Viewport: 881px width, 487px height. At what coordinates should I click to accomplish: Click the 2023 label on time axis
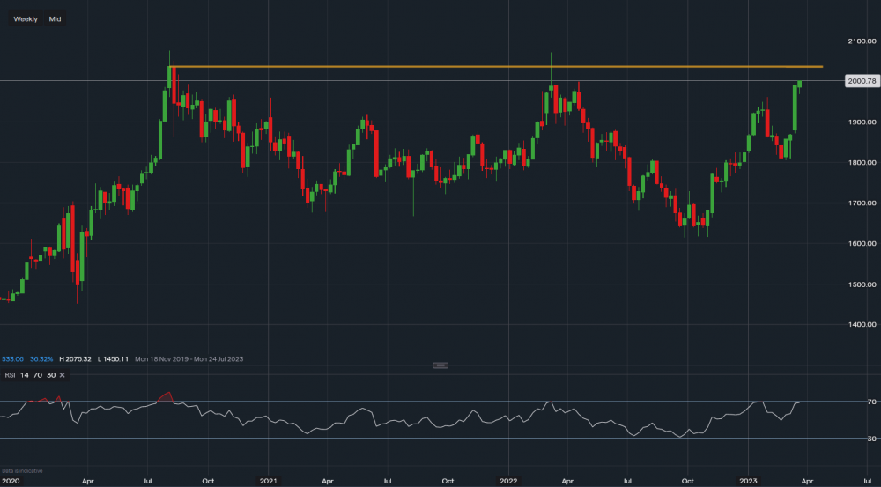(x=751, y=482)
